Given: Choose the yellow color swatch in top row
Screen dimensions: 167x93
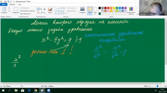Looking at the screenshot, I should tap(114, 8).
